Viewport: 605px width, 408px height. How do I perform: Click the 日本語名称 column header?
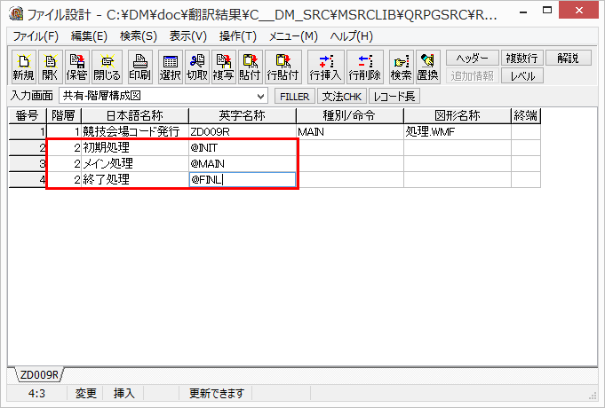[135, 115]
